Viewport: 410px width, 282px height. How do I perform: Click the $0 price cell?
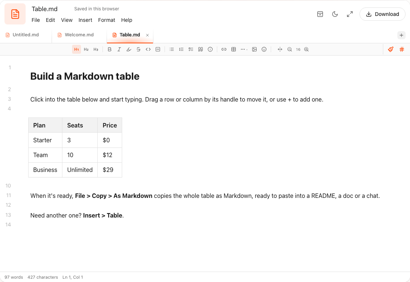110,140
